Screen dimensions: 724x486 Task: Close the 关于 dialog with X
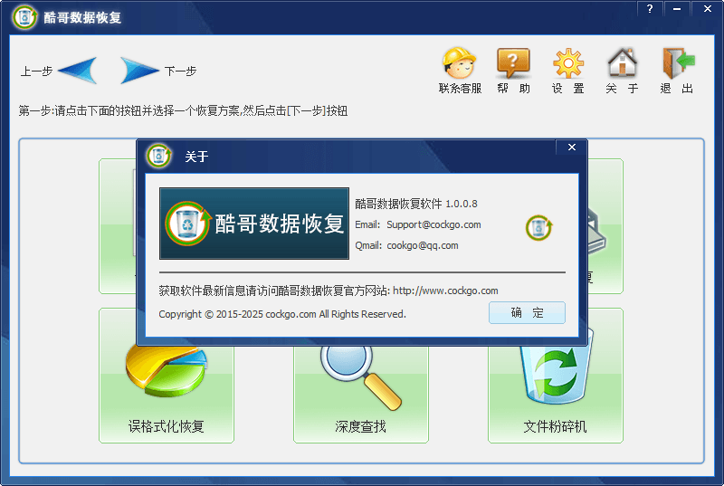[571, 147]
